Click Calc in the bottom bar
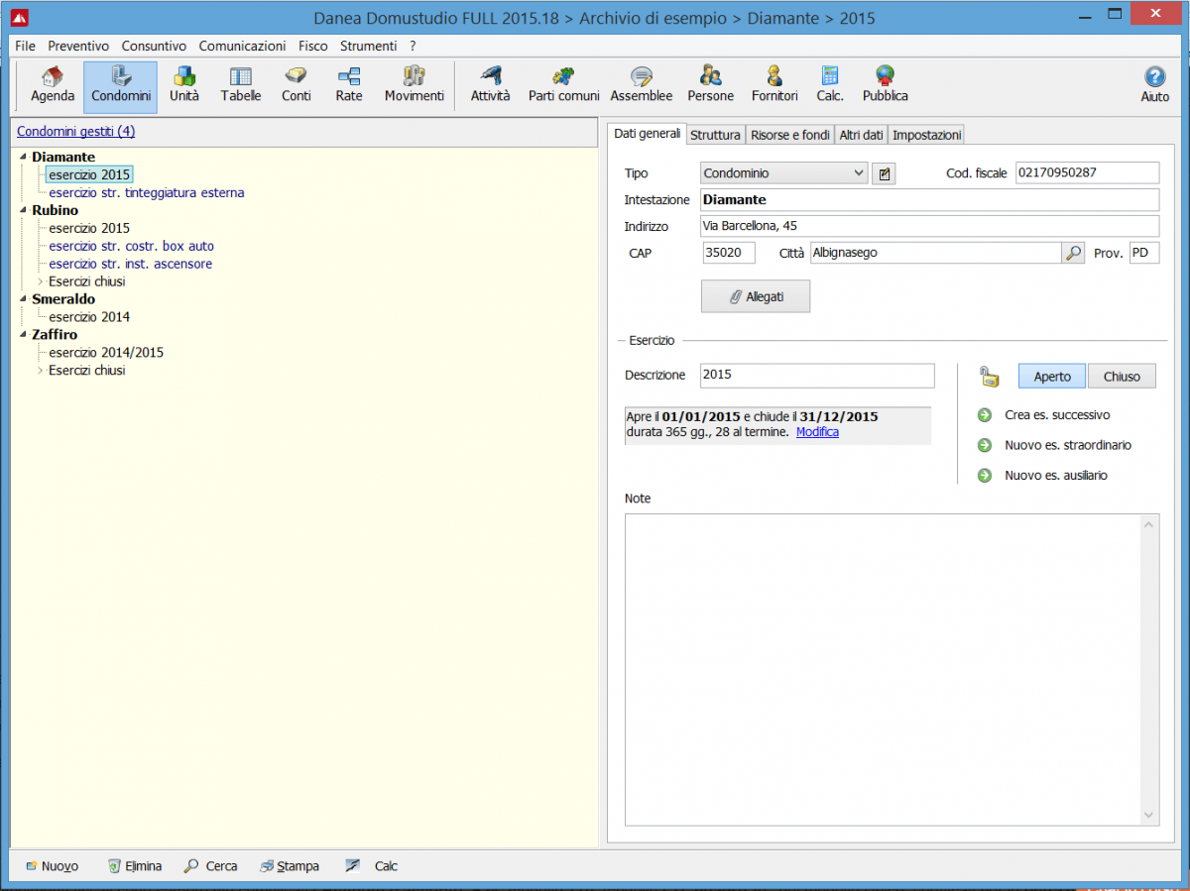Screen dimensions: 1190x891 [x=372, y=866]
